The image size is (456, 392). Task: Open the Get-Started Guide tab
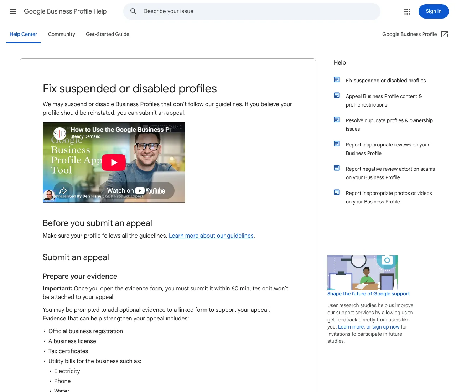pos(108,34)
